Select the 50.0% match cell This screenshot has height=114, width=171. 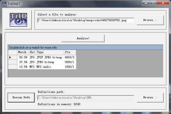(23, 57)
